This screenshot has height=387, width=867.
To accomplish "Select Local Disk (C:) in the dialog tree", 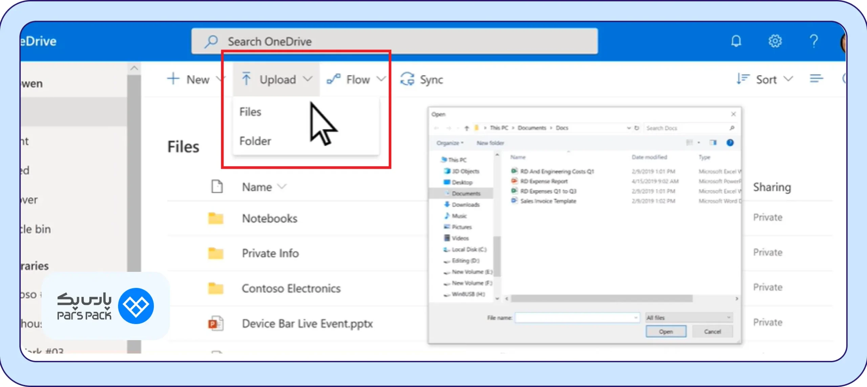I will [x=465, y=249].
